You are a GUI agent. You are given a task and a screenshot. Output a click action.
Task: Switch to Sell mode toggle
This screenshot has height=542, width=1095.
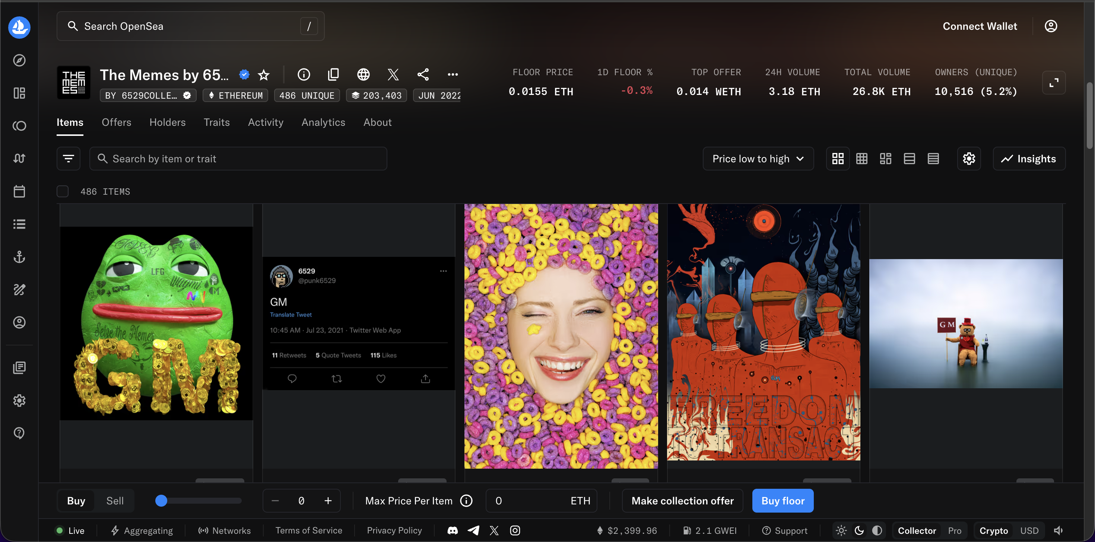click(115, 501)
